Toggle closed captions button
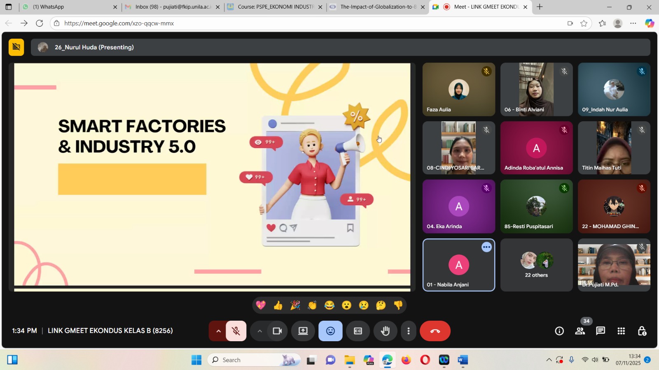 [x=358, y=331]
